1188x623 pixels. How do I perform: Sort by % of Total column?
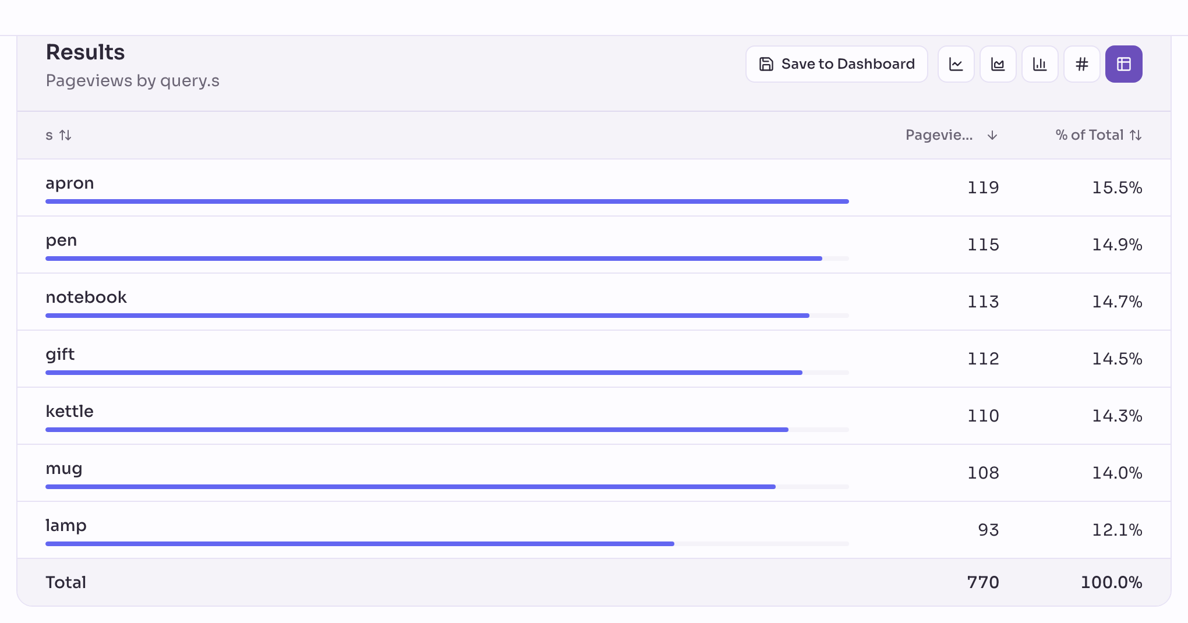click(x=1098, y=135)
